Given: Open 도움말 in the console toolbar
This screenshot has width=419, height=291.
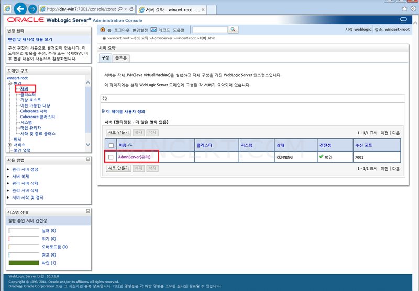Looking at the screenshot, I should [178, 30].
